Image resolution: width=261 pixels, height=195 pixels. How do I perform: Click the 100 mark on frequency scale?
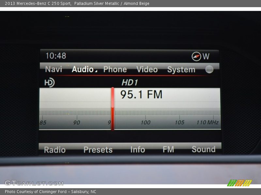tap(146, 123)
